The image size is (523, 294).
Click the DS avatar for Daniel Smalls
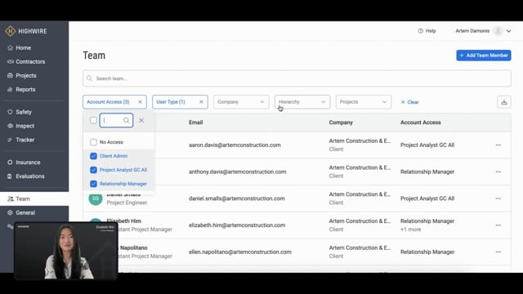click(x=96, y=198)
